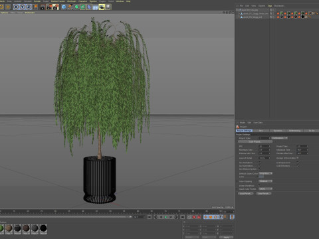The height and width of the screenshot is (239, 319).
Task: Open the Tags menu in Object Manager
Action: [x=270, y=6]
